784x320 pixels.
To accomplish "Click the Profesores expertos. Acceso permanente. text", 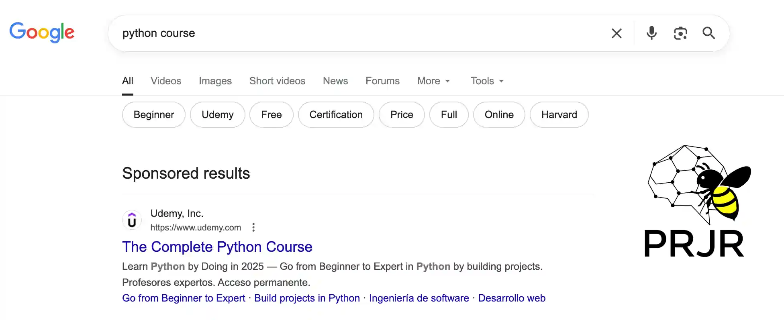I will coord(216,283).
